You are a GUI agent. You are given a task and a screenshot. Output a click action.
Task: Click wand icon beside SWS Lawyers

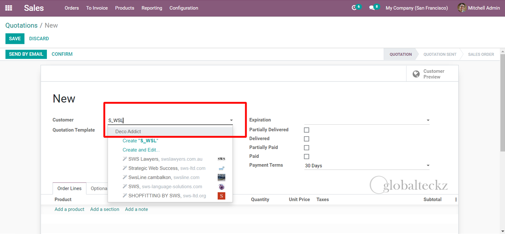125,159
